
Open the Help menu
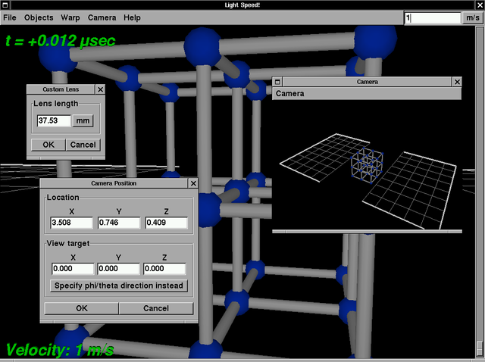(132, 17)
